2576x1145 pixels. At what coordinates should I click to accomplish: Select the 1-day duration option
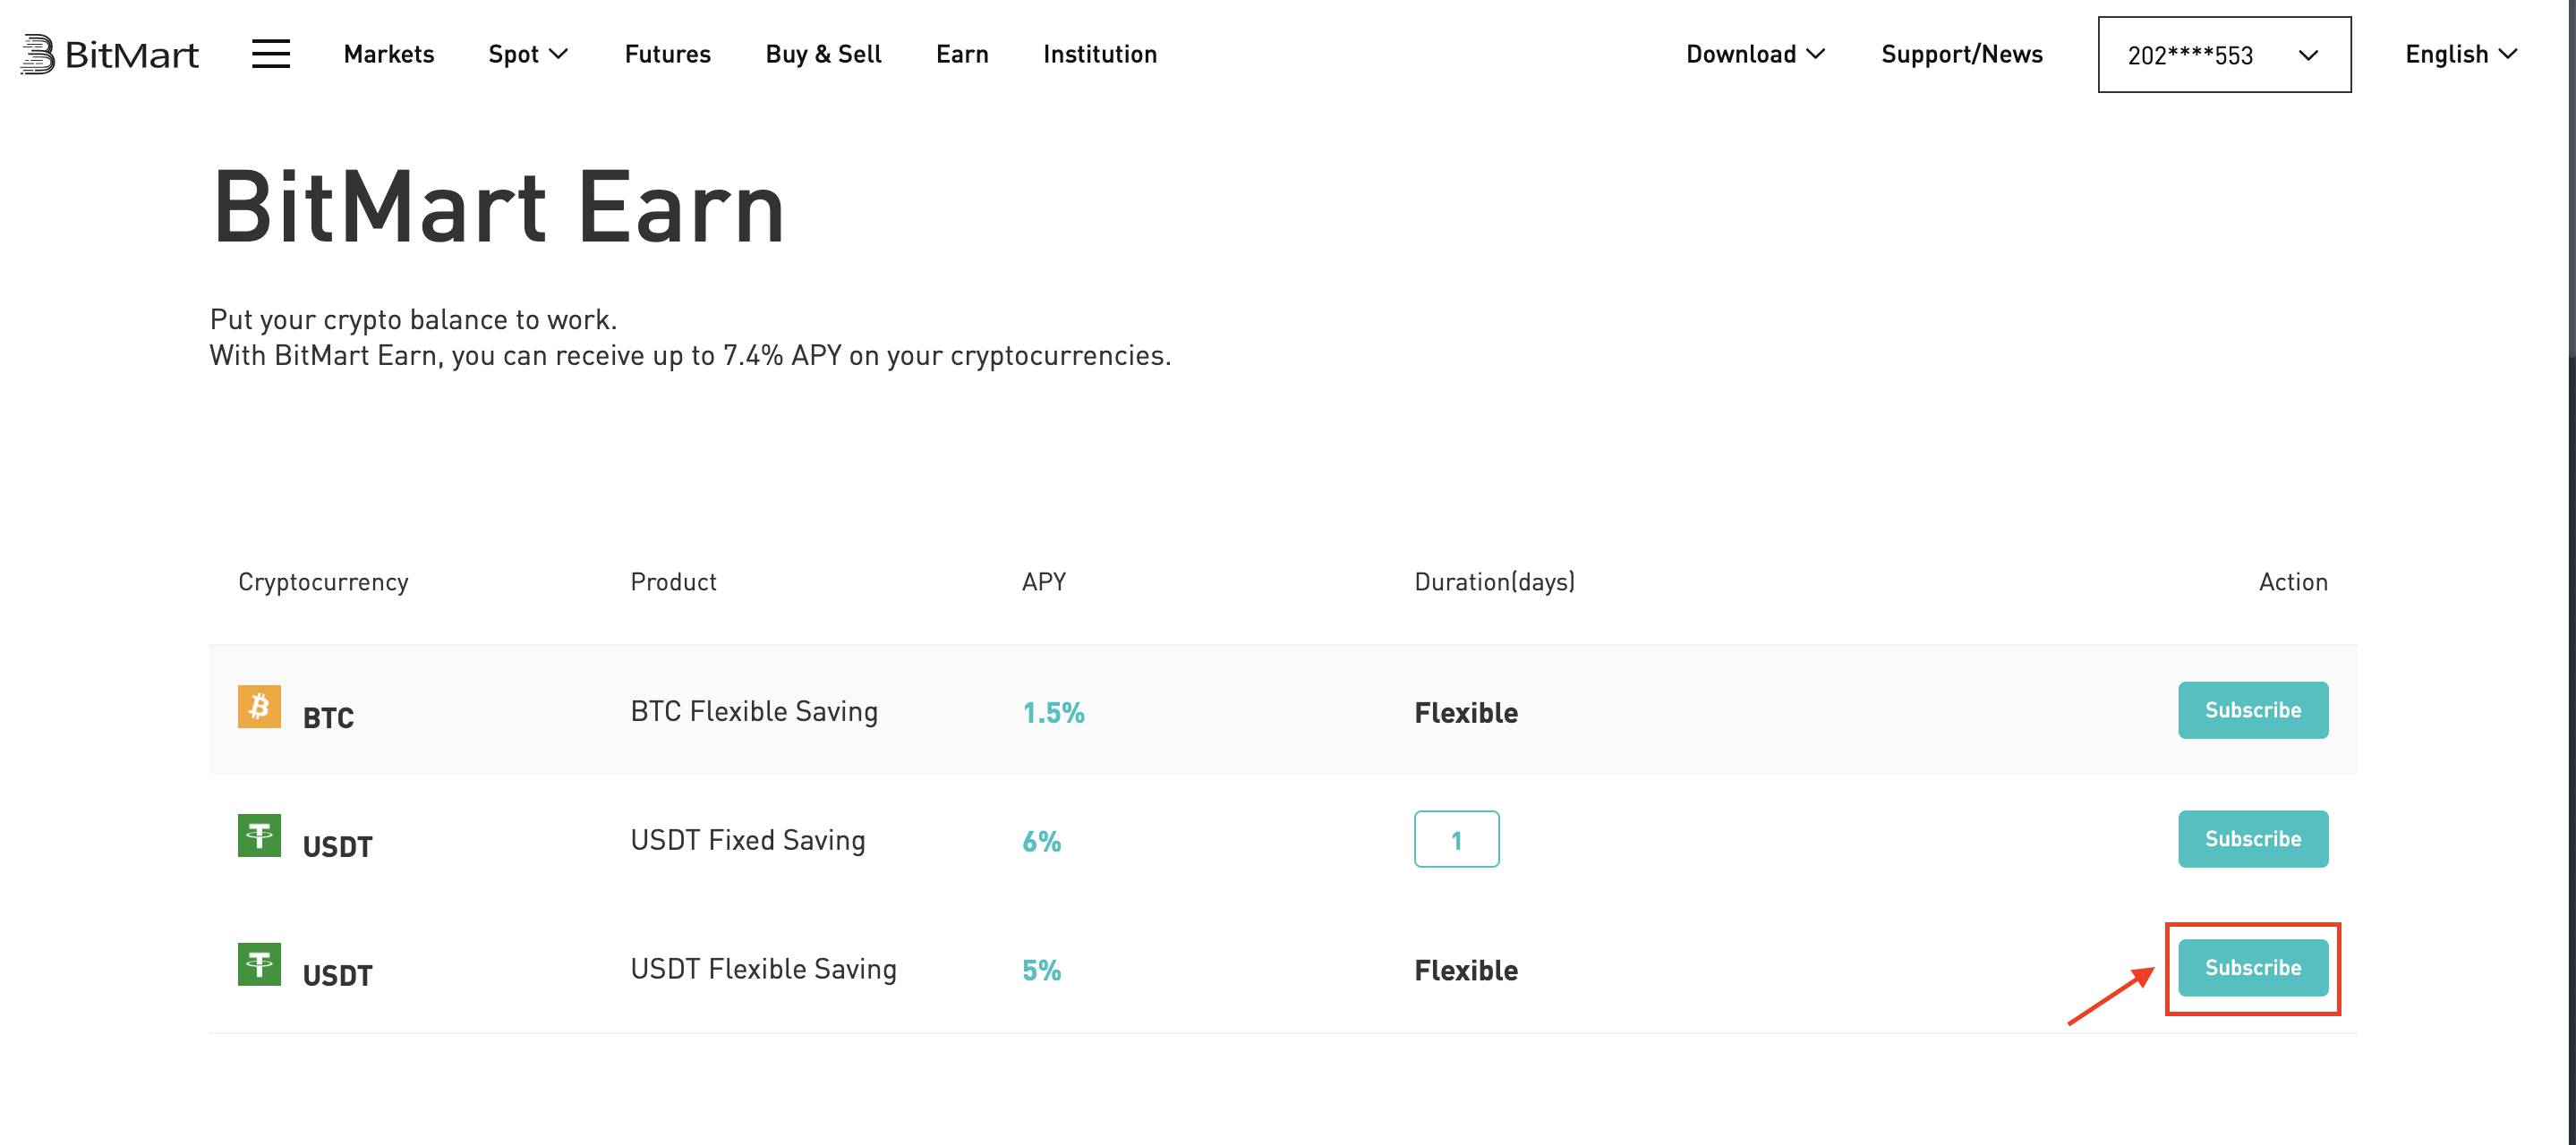(1456, 839)
